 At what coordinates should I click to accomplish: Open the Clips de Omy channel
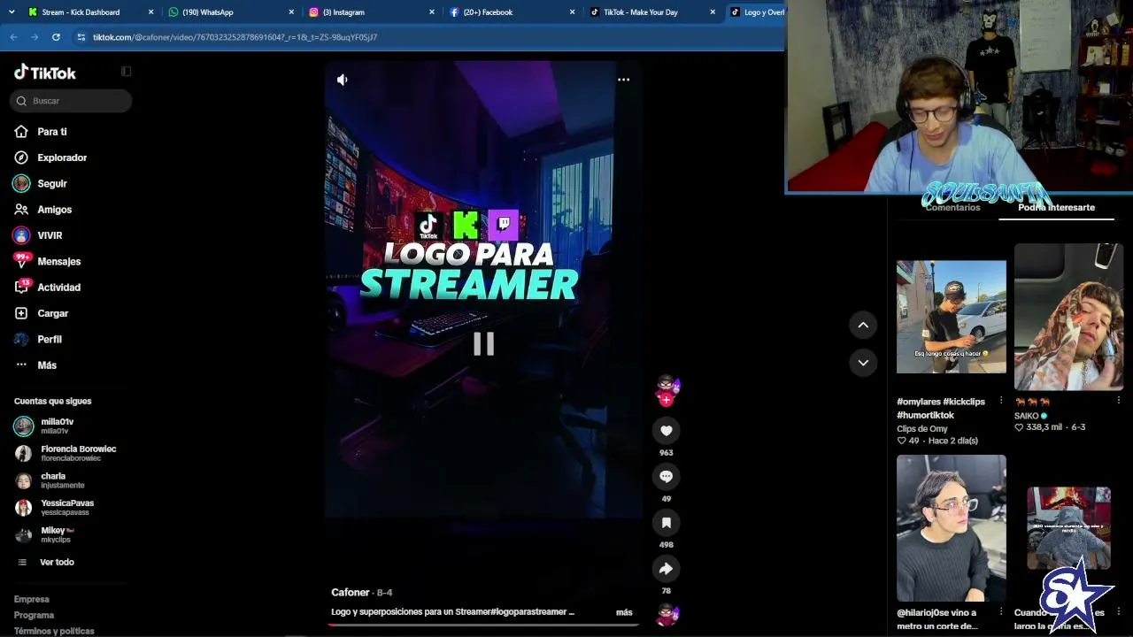coord(922,429)
